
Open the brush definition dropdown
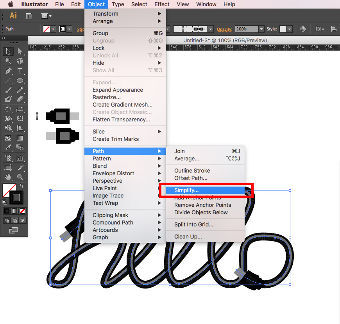coord(211,29)
